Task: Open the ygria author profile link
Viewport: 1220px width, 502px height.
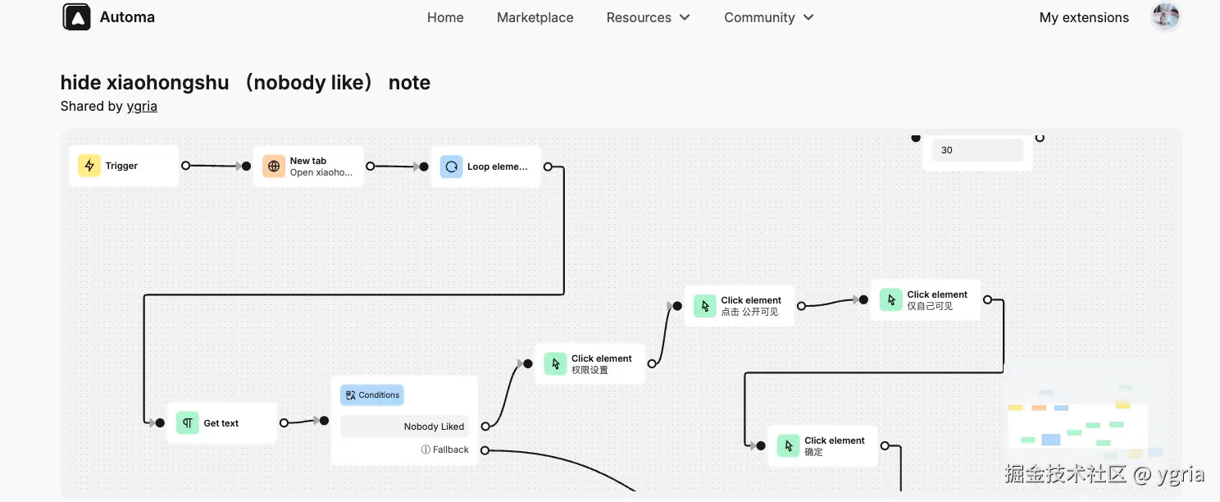Action: tap(142, 106)
